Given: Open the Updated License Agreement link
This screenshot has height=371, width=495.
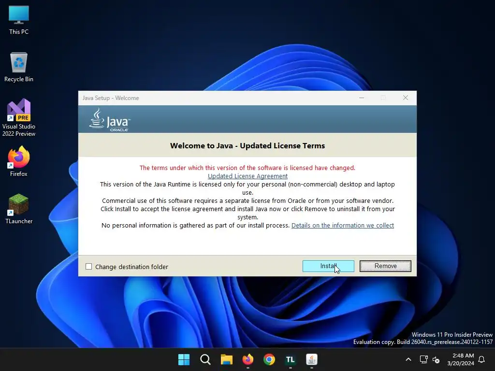Looking at the screenshot, I should coord(247,176).
